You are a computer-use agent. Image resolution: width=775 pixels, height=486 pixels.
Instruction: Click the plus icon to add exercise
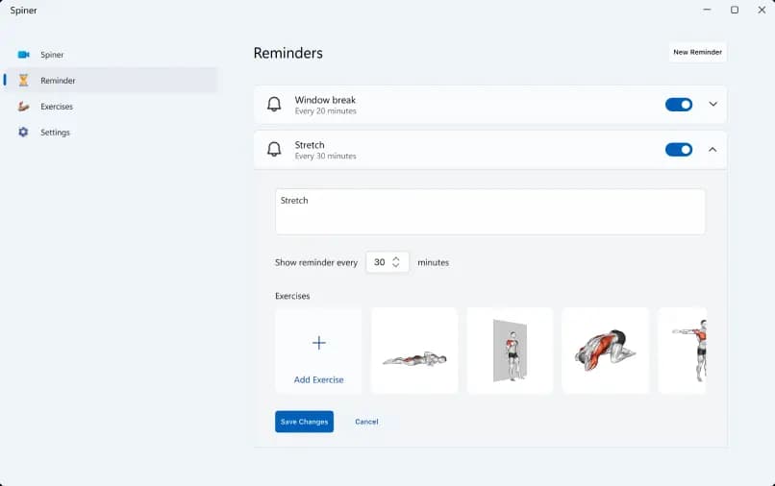coord(318,343)
